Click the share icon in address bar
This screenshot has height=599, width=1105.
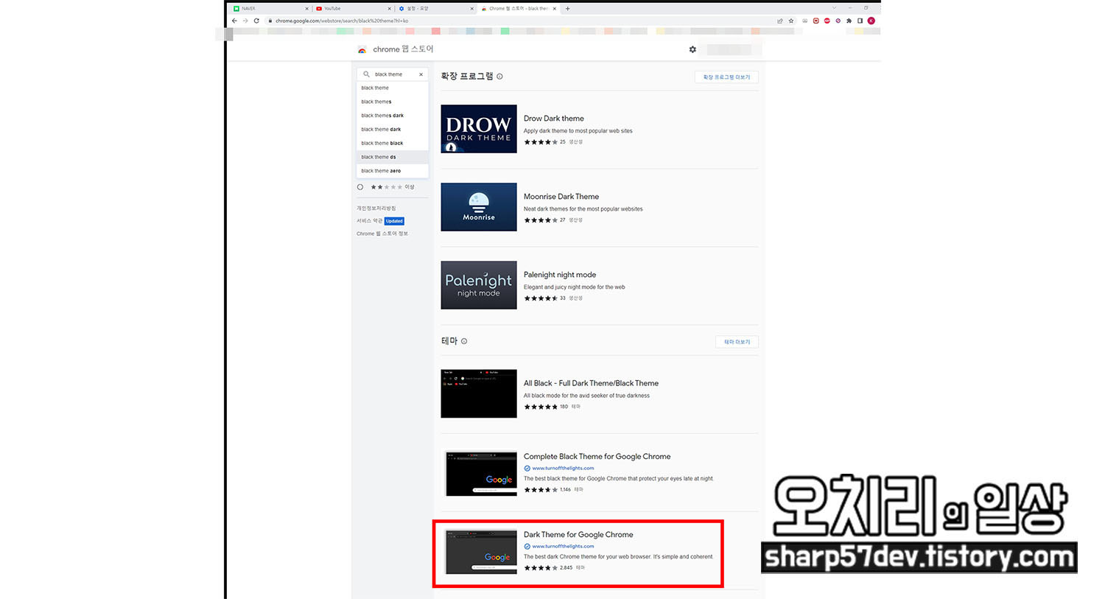pos(780,21)
